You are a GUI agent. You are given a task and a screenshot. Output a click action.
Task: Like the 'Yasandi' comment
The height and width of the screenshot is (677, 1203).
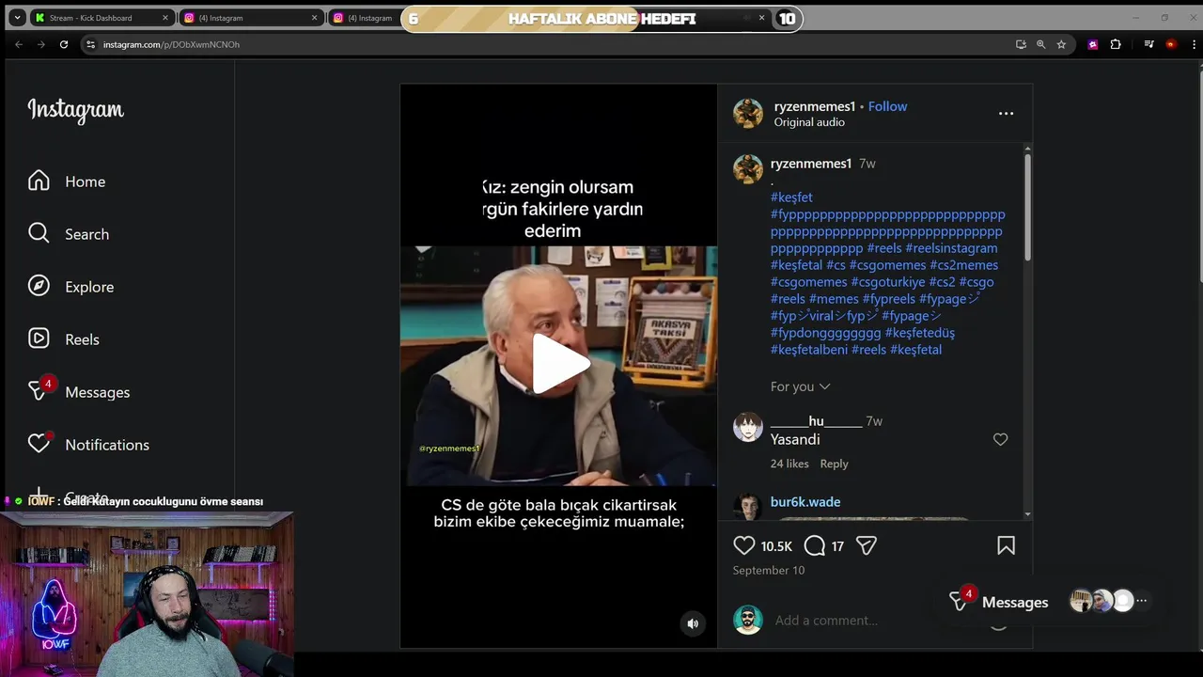coord(1000,439)
